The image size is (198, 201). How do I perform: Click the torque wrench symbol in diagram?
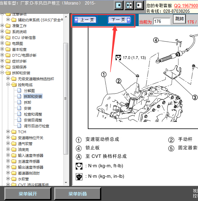click(x=118, y=58)
